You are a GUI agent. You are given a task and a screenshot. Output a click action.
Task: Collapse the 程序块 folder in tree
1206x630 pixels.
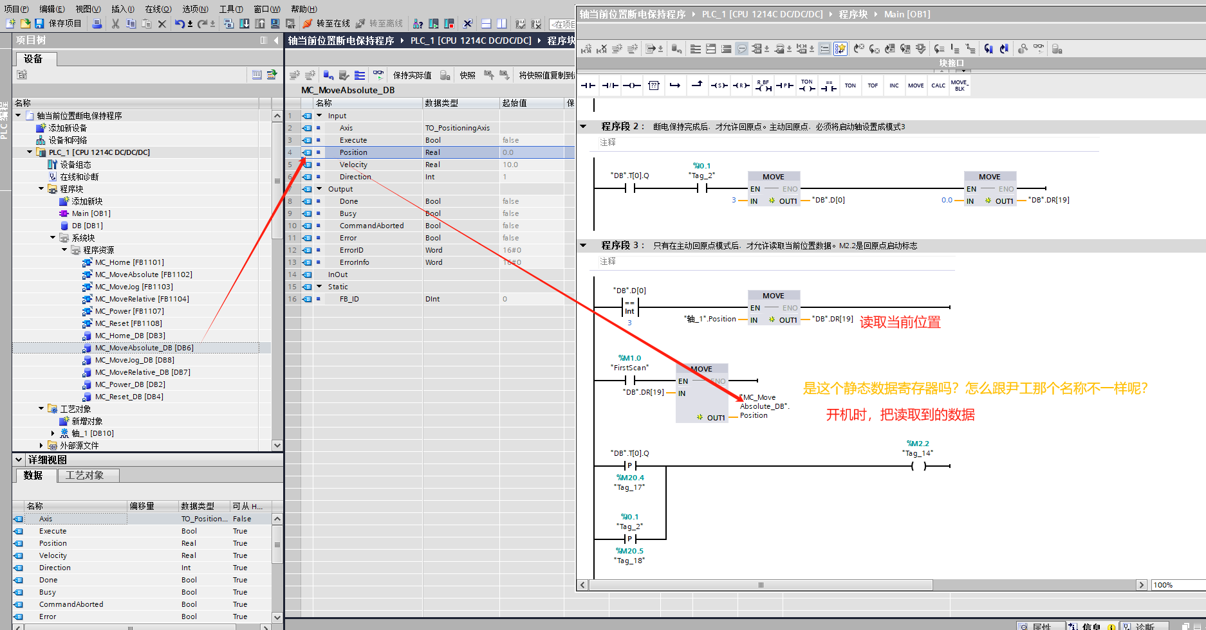click(x=41, y=189)
